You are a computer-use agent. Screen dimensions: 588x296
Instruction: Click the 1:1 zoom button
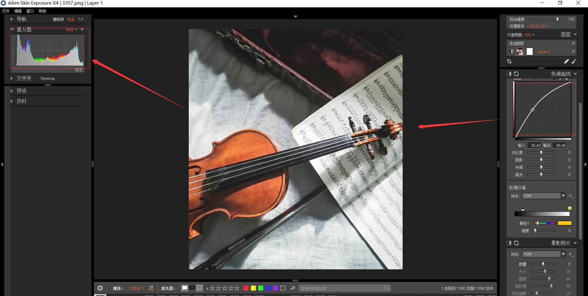[x=81, y=19]
